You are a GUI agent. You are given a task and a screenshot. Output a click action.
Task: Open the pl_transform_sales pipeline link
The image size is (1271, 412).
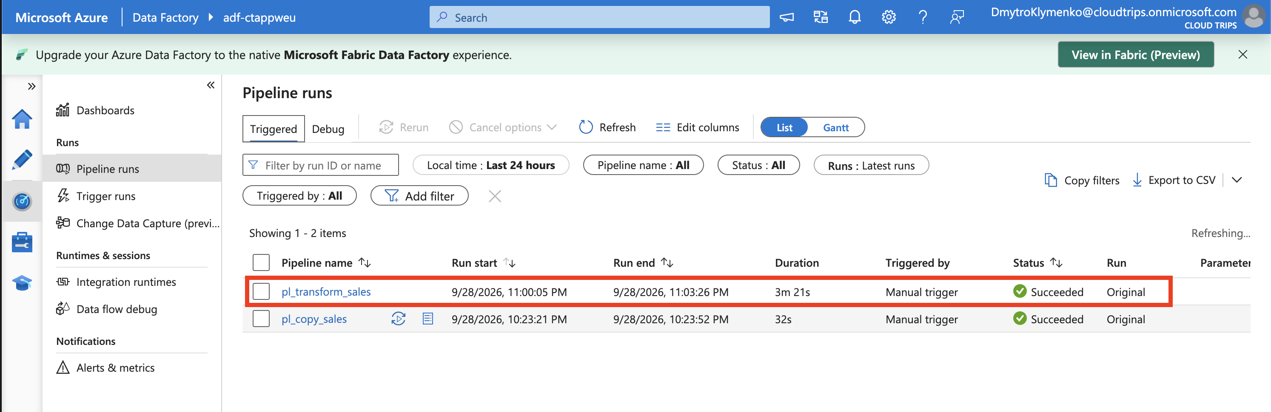point(326,292)
